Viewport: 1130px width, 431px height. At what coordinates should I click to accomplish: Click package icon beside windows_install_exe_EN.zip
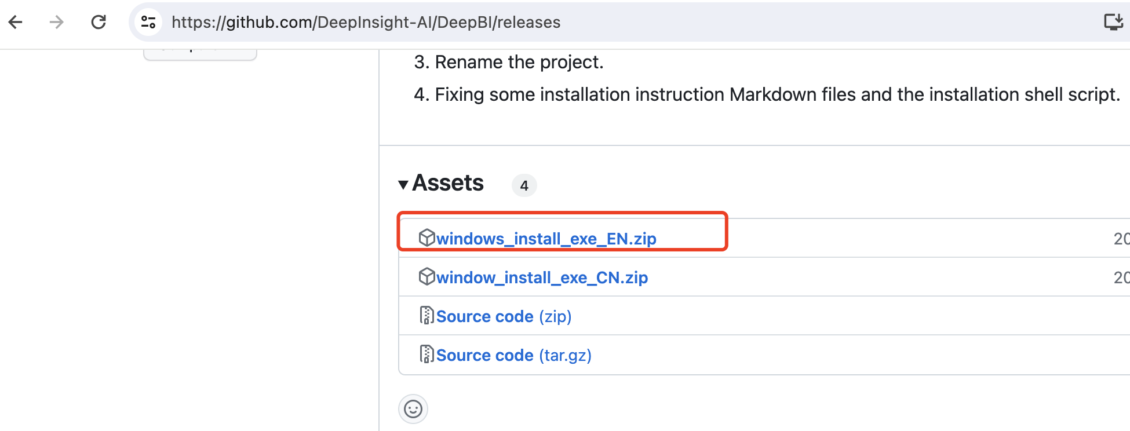click(427, 238)
